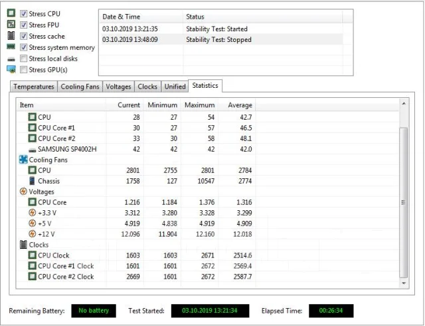Select the Statistics tab
425x326 pixels.
tap(205, 86)
